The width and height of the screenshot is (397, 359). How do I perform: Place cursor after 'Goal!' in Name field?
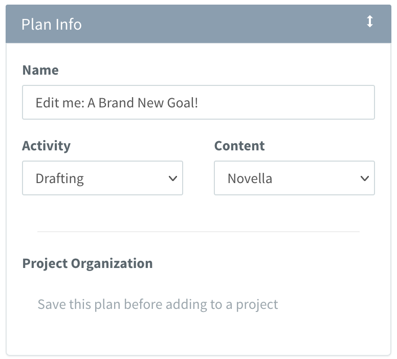coord(199,103)
